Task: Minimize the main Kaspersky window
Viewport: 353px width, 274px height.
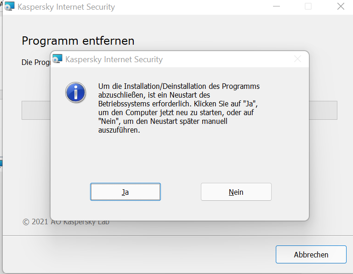Action: pyautogui.click(x=276, y=6)
